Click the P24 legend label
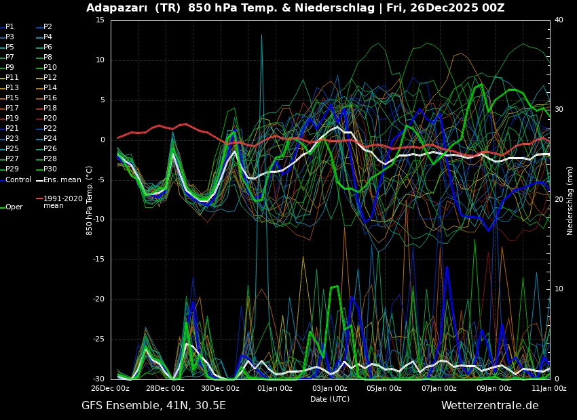This screenshot has height=420, width=577. pos(50,138)
